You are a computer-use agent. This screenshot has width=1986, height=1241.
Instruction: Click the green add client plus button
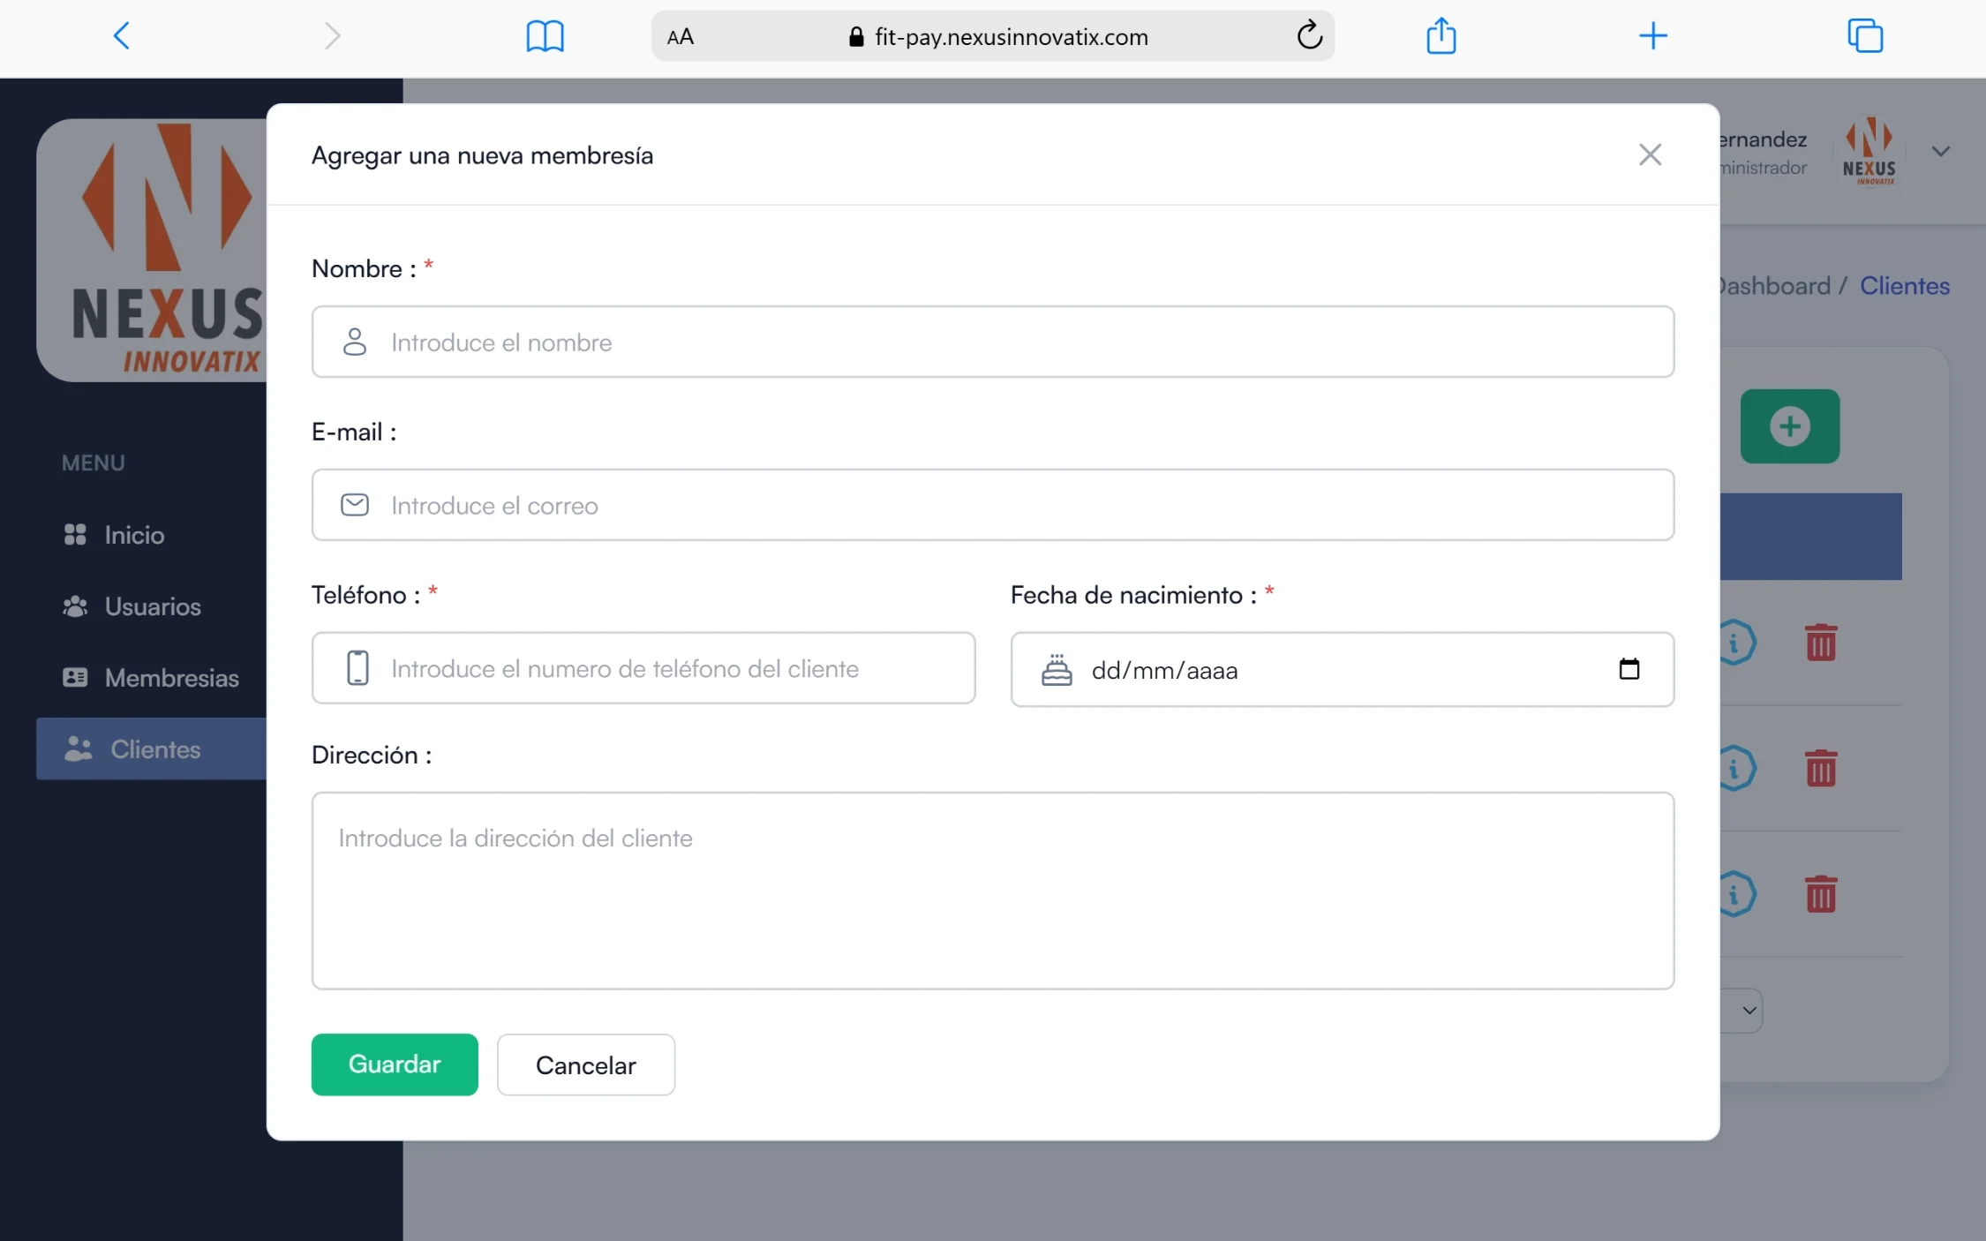[1789, 426]
